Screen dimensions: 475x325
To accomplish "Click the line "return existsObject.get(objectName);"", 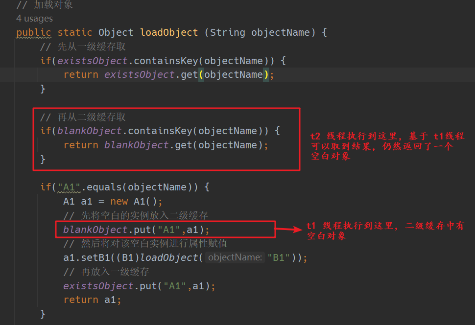I will click(169, 74).
